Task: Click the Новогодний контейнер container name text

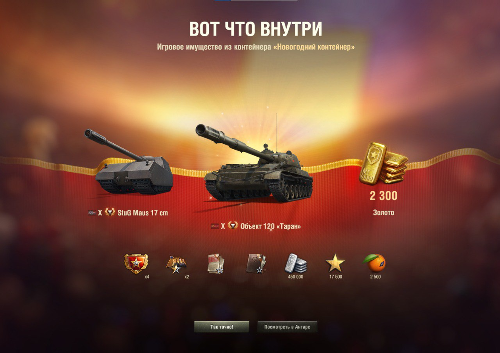Action: 314,47
